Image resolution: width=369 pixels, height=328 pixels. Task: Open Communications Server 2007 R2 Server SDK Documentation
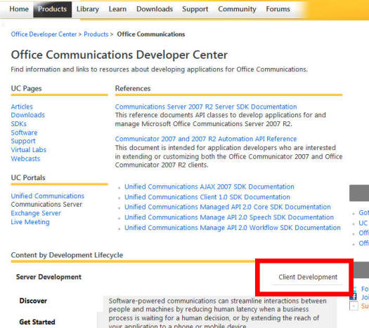coord(206,107)
